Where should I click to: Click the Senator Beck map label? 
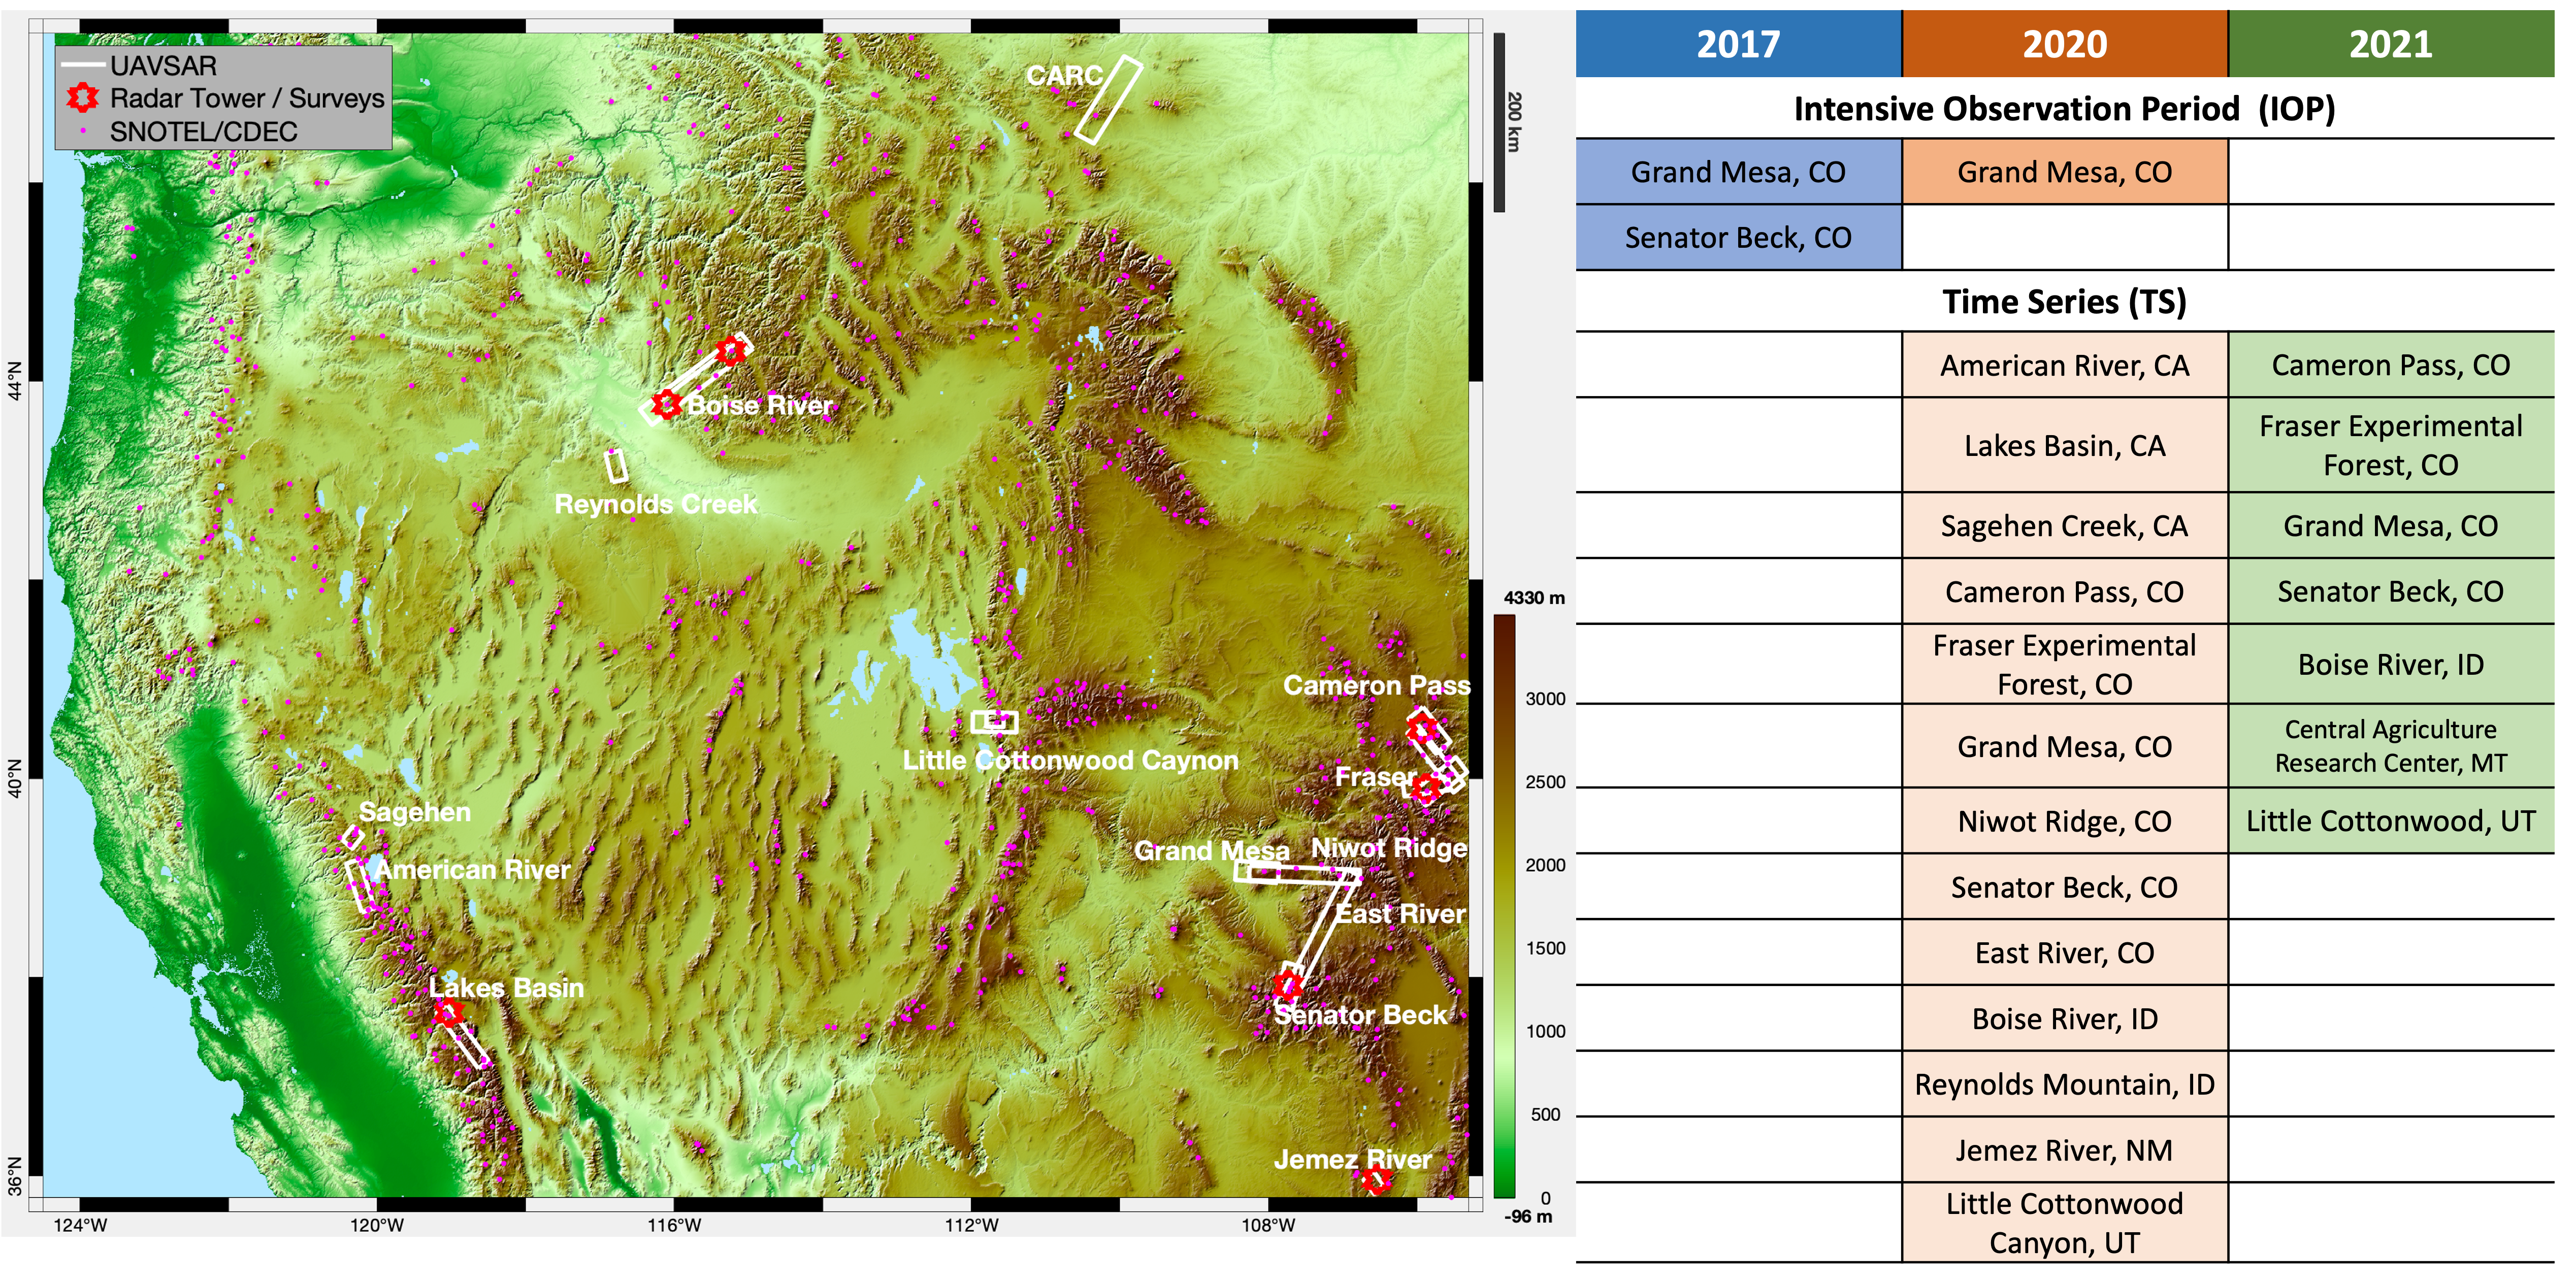click(x=1360, y=1015)
